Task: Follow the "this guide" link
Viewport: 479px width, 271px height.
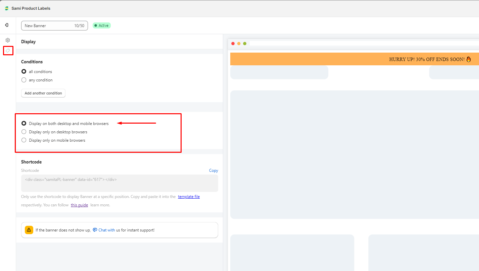Action: pyautogui.click(x=79, y=205)
